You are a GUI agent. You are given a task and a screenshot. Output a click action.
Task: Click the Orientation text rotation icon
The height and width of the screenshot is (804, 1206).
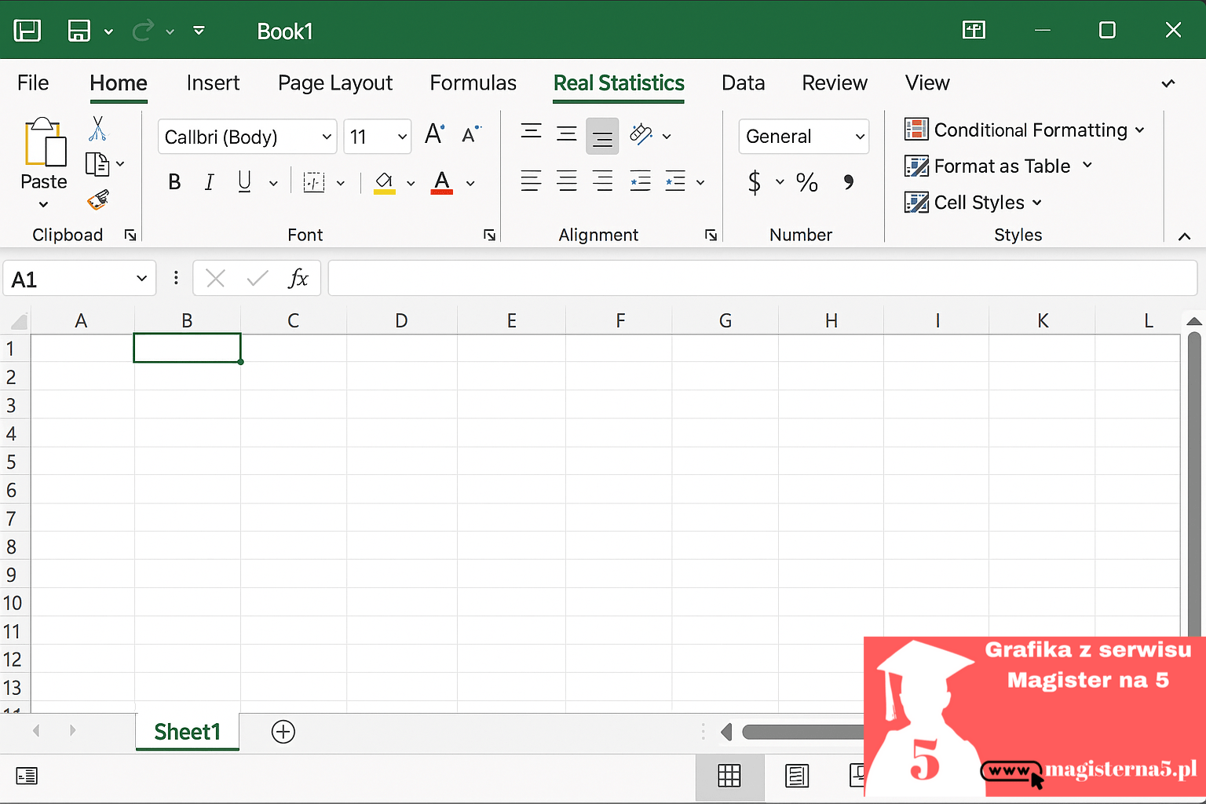pyautogui.click(x=641, y=135)
